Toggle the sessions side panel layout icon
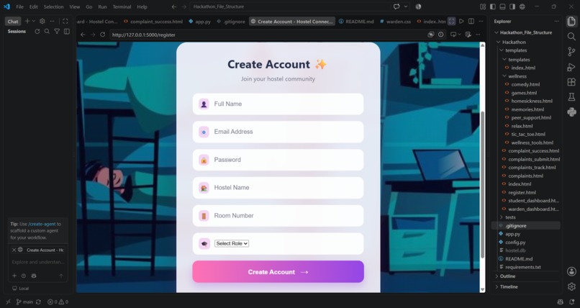This screenshot has width=580, height=308. click(x=67, y=32)
